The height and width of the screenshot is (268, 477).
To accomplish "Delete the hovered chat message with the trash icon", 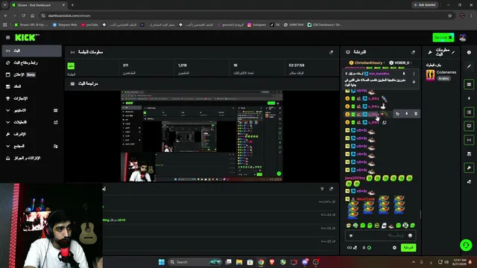I will point(416,114).
